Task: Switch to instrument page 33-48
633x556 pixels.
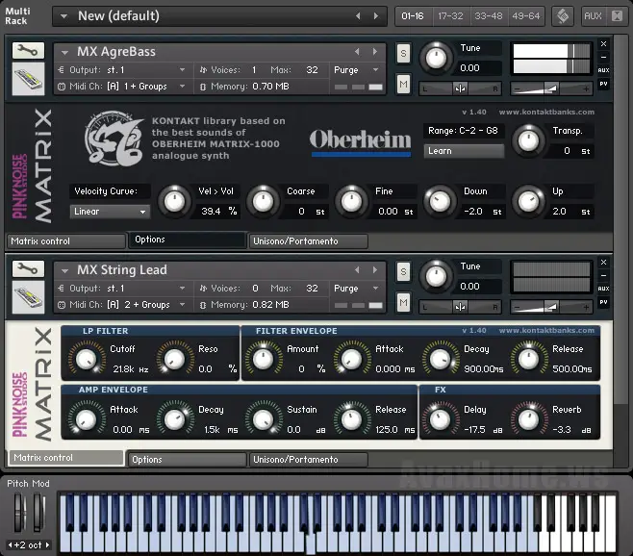Action: coord(489,15)
